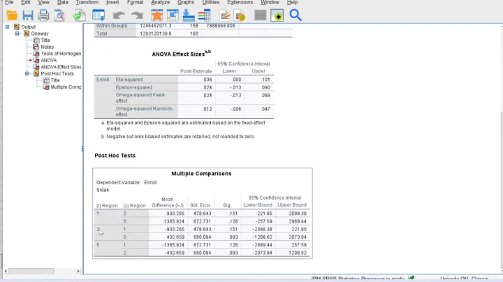
Task: Click the Post Hoc Tests heading in viewer
Action: pyautogui.click(x=115, y=156)
